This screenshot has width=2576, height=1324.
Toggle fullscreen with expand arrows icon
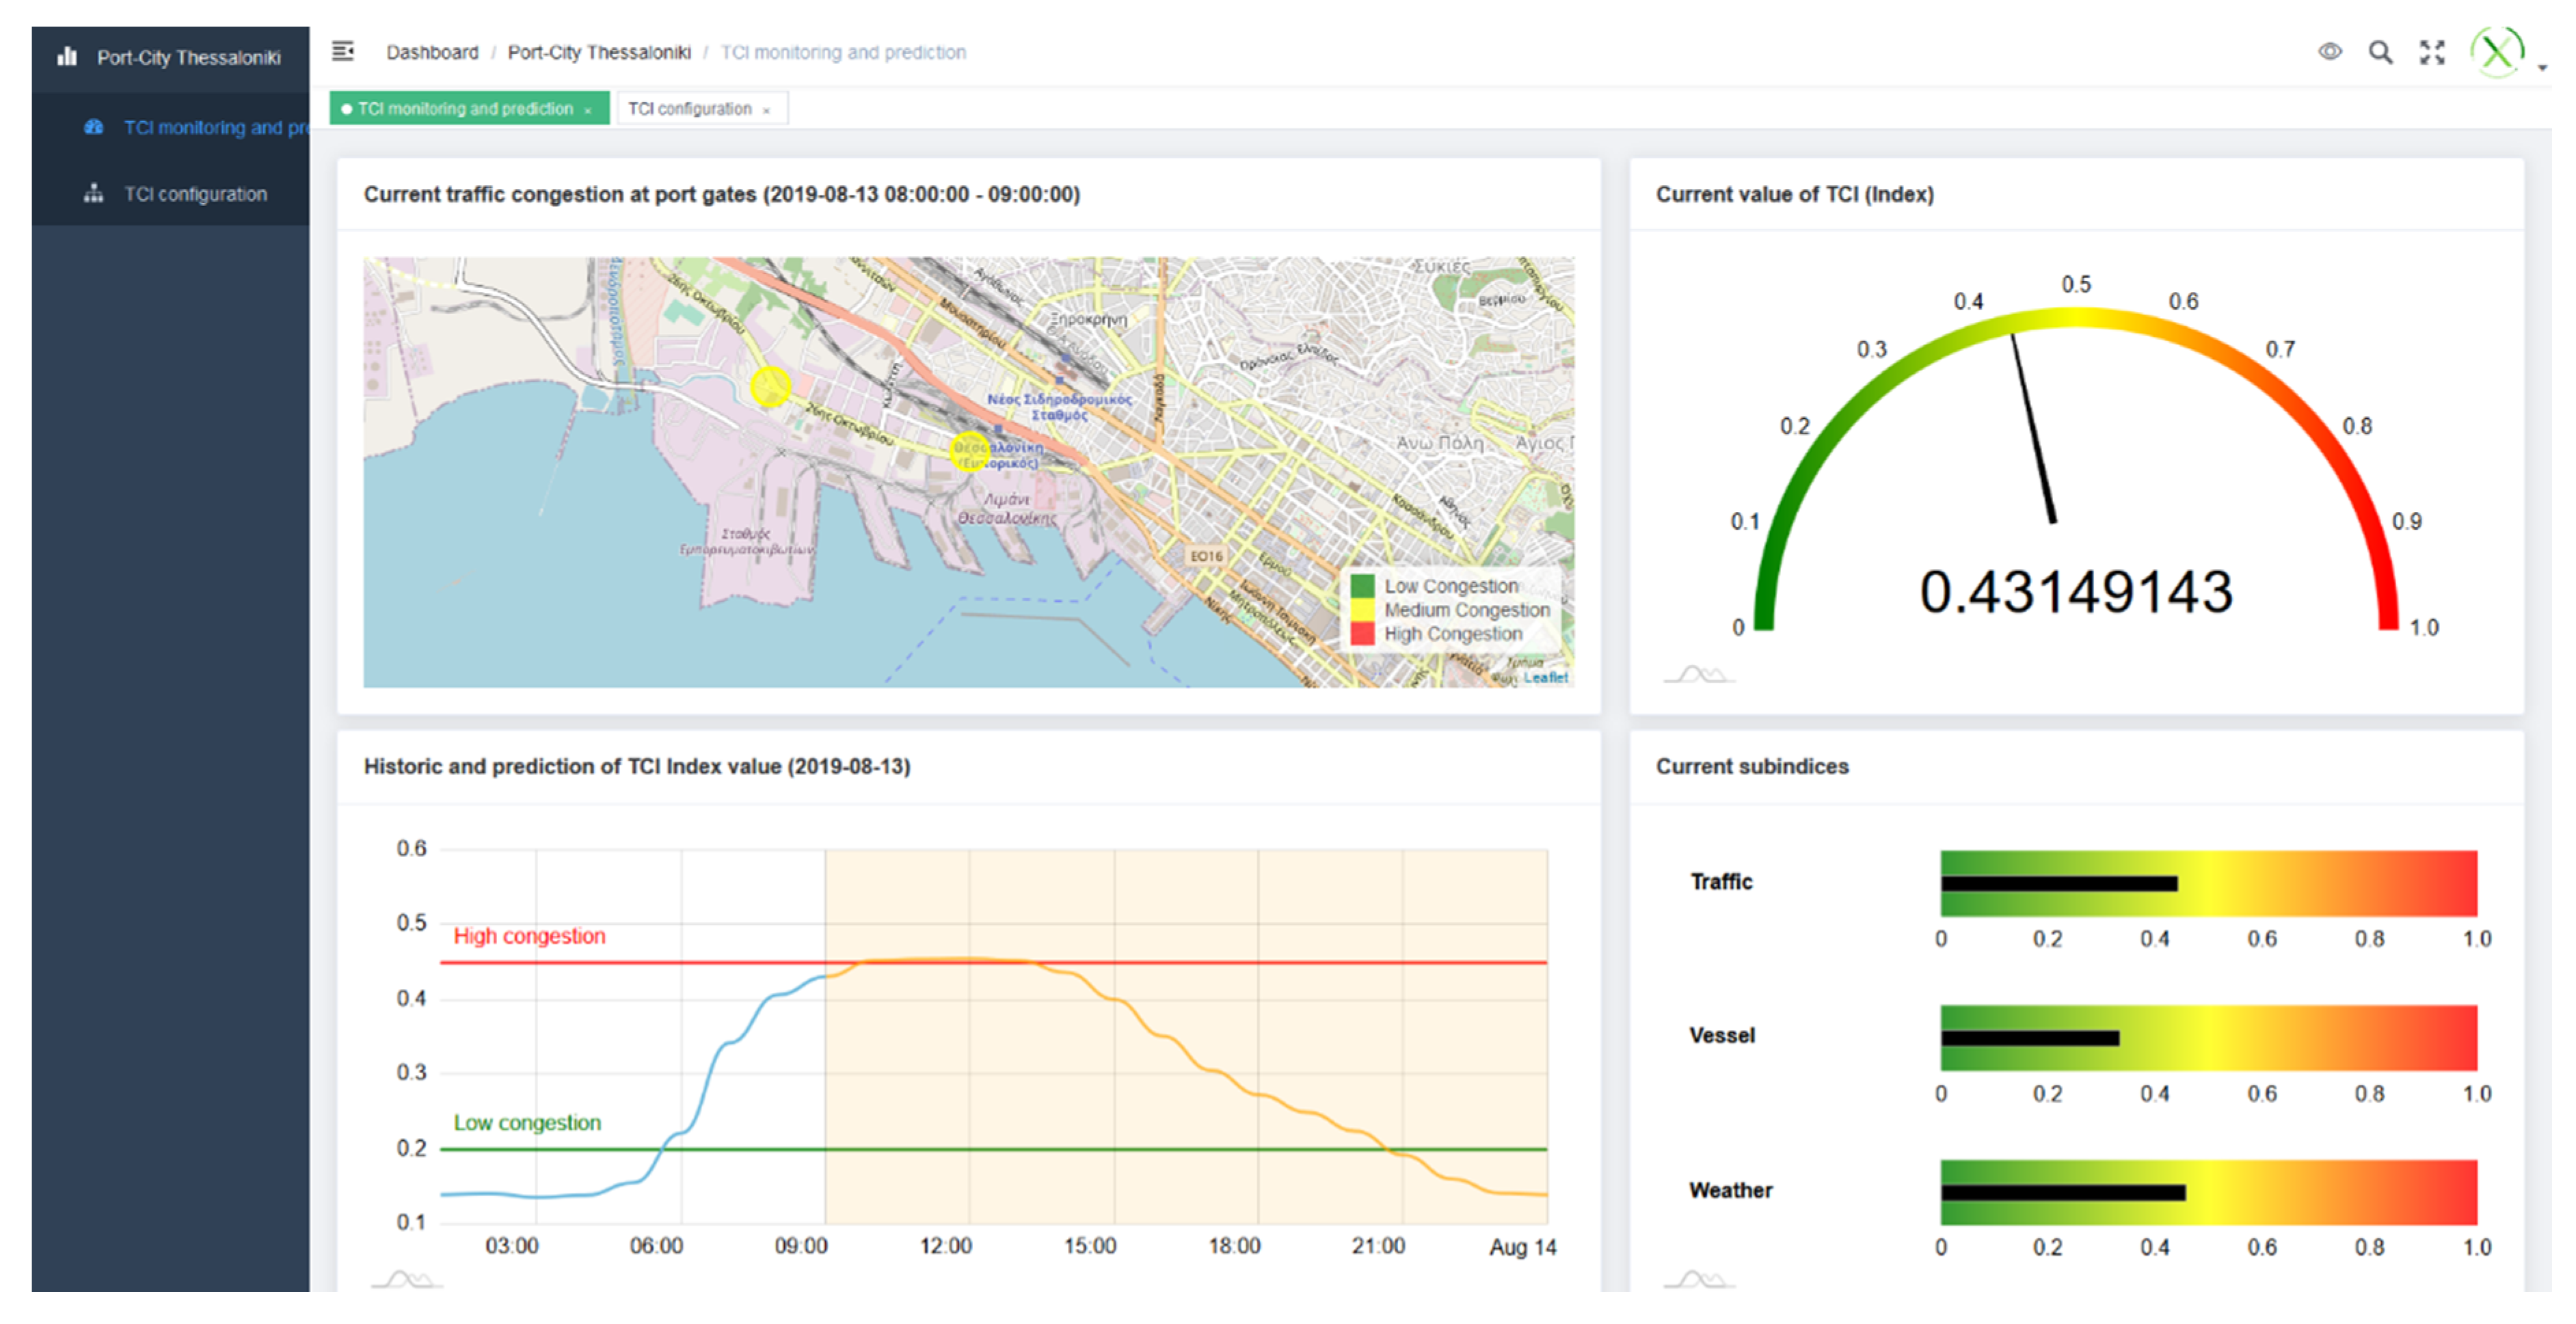click(2432, 53)
